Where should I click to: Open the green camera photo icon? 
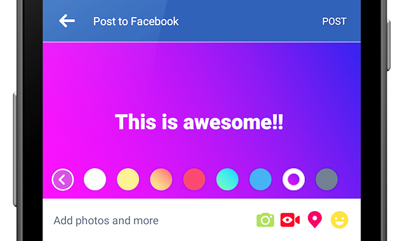click(265, 220)
